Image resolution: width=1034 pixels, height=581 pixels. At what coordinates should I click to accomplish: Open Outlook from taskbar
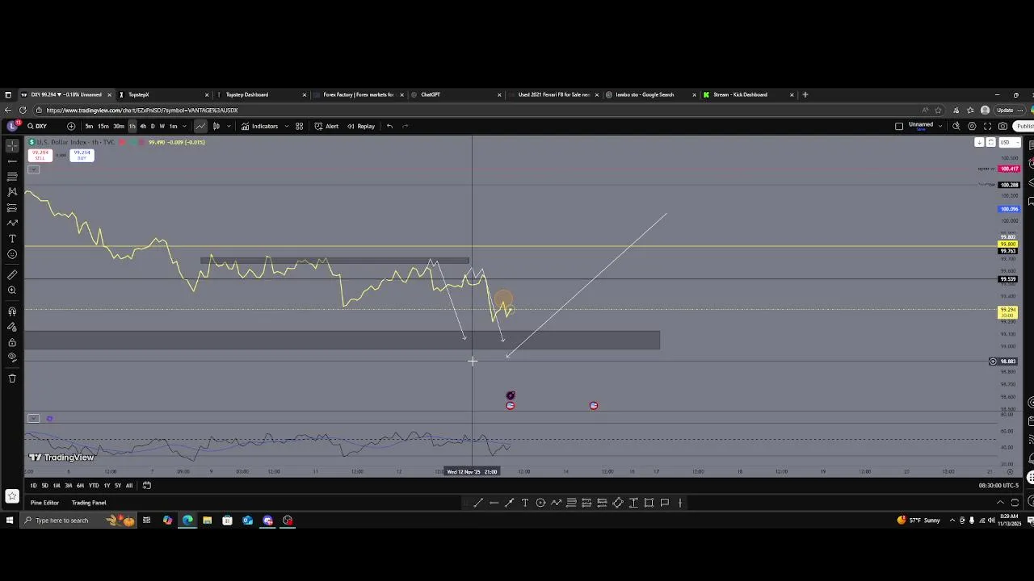247,520
